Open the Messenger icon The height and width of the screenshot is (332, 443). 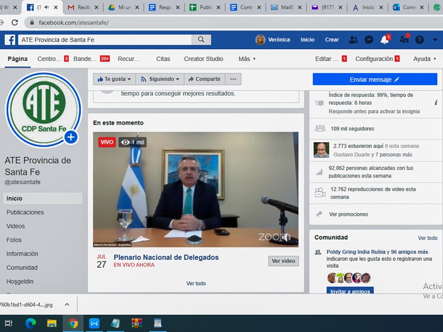coord(369,40)
